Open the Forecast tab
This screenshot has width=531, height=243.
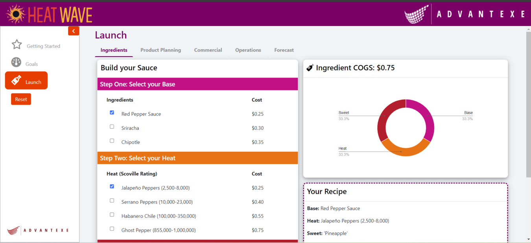tap(284, 50)
